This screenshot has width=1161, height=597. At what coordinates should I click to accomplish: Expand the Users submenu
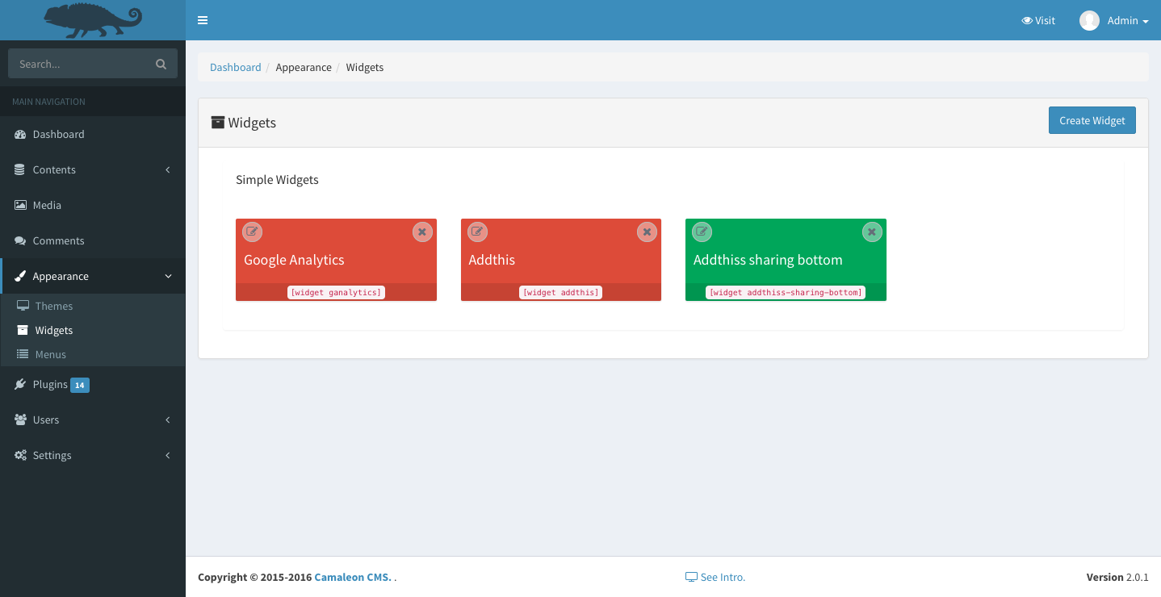[x=92, y=420]
